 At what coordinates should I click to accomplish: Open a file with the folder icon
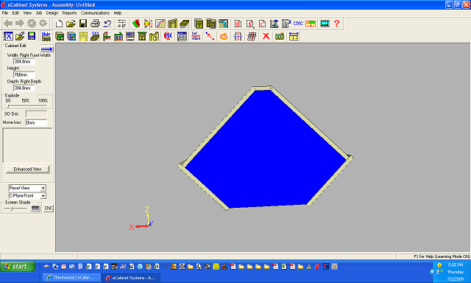click(x=71, y=24)
